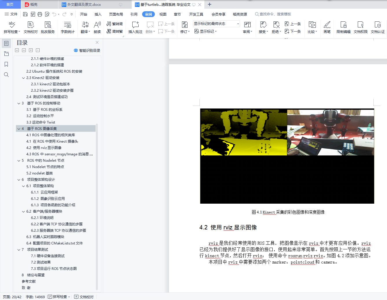This screenshot has height=300, width=387.
Task: Open 文档权限 document permissions
Action: 361,27
